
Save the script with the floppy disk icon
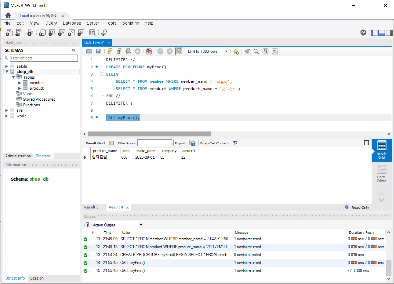click(98, 51)
